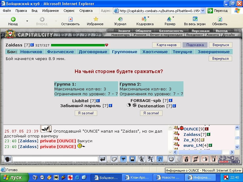Click Вернуться button below the fights tabs
The width and height of the screenshot is (243, 182).
click(221, 59)
